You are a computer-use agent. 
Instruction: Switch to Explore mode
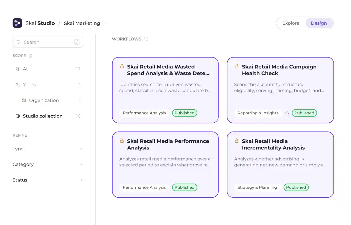point(291,23)
